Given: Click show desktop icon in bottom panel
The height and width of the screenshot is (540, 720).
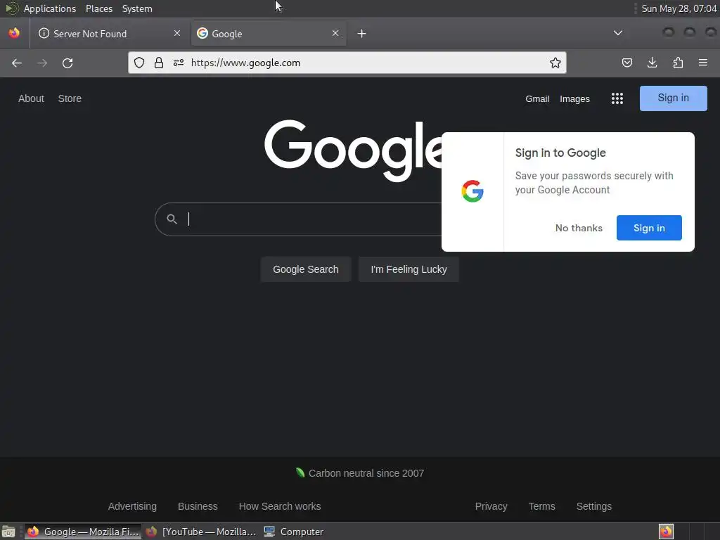Looking at the screenshot, I should click(x=8, y=532).
